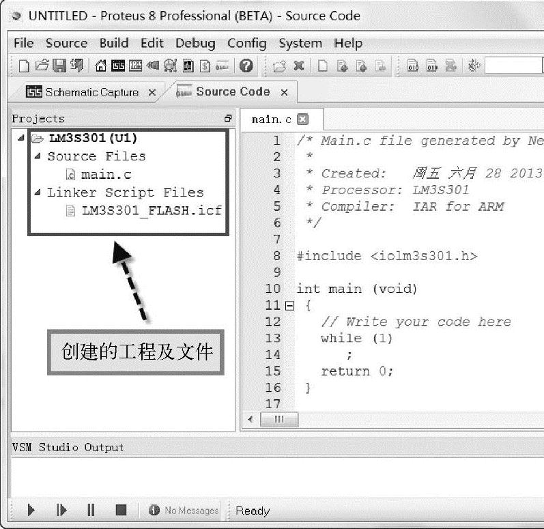This screenshot has height=529, width=544.
Task: Select LM3S301_FLASH.icf linker file
Action: (152, 210)
